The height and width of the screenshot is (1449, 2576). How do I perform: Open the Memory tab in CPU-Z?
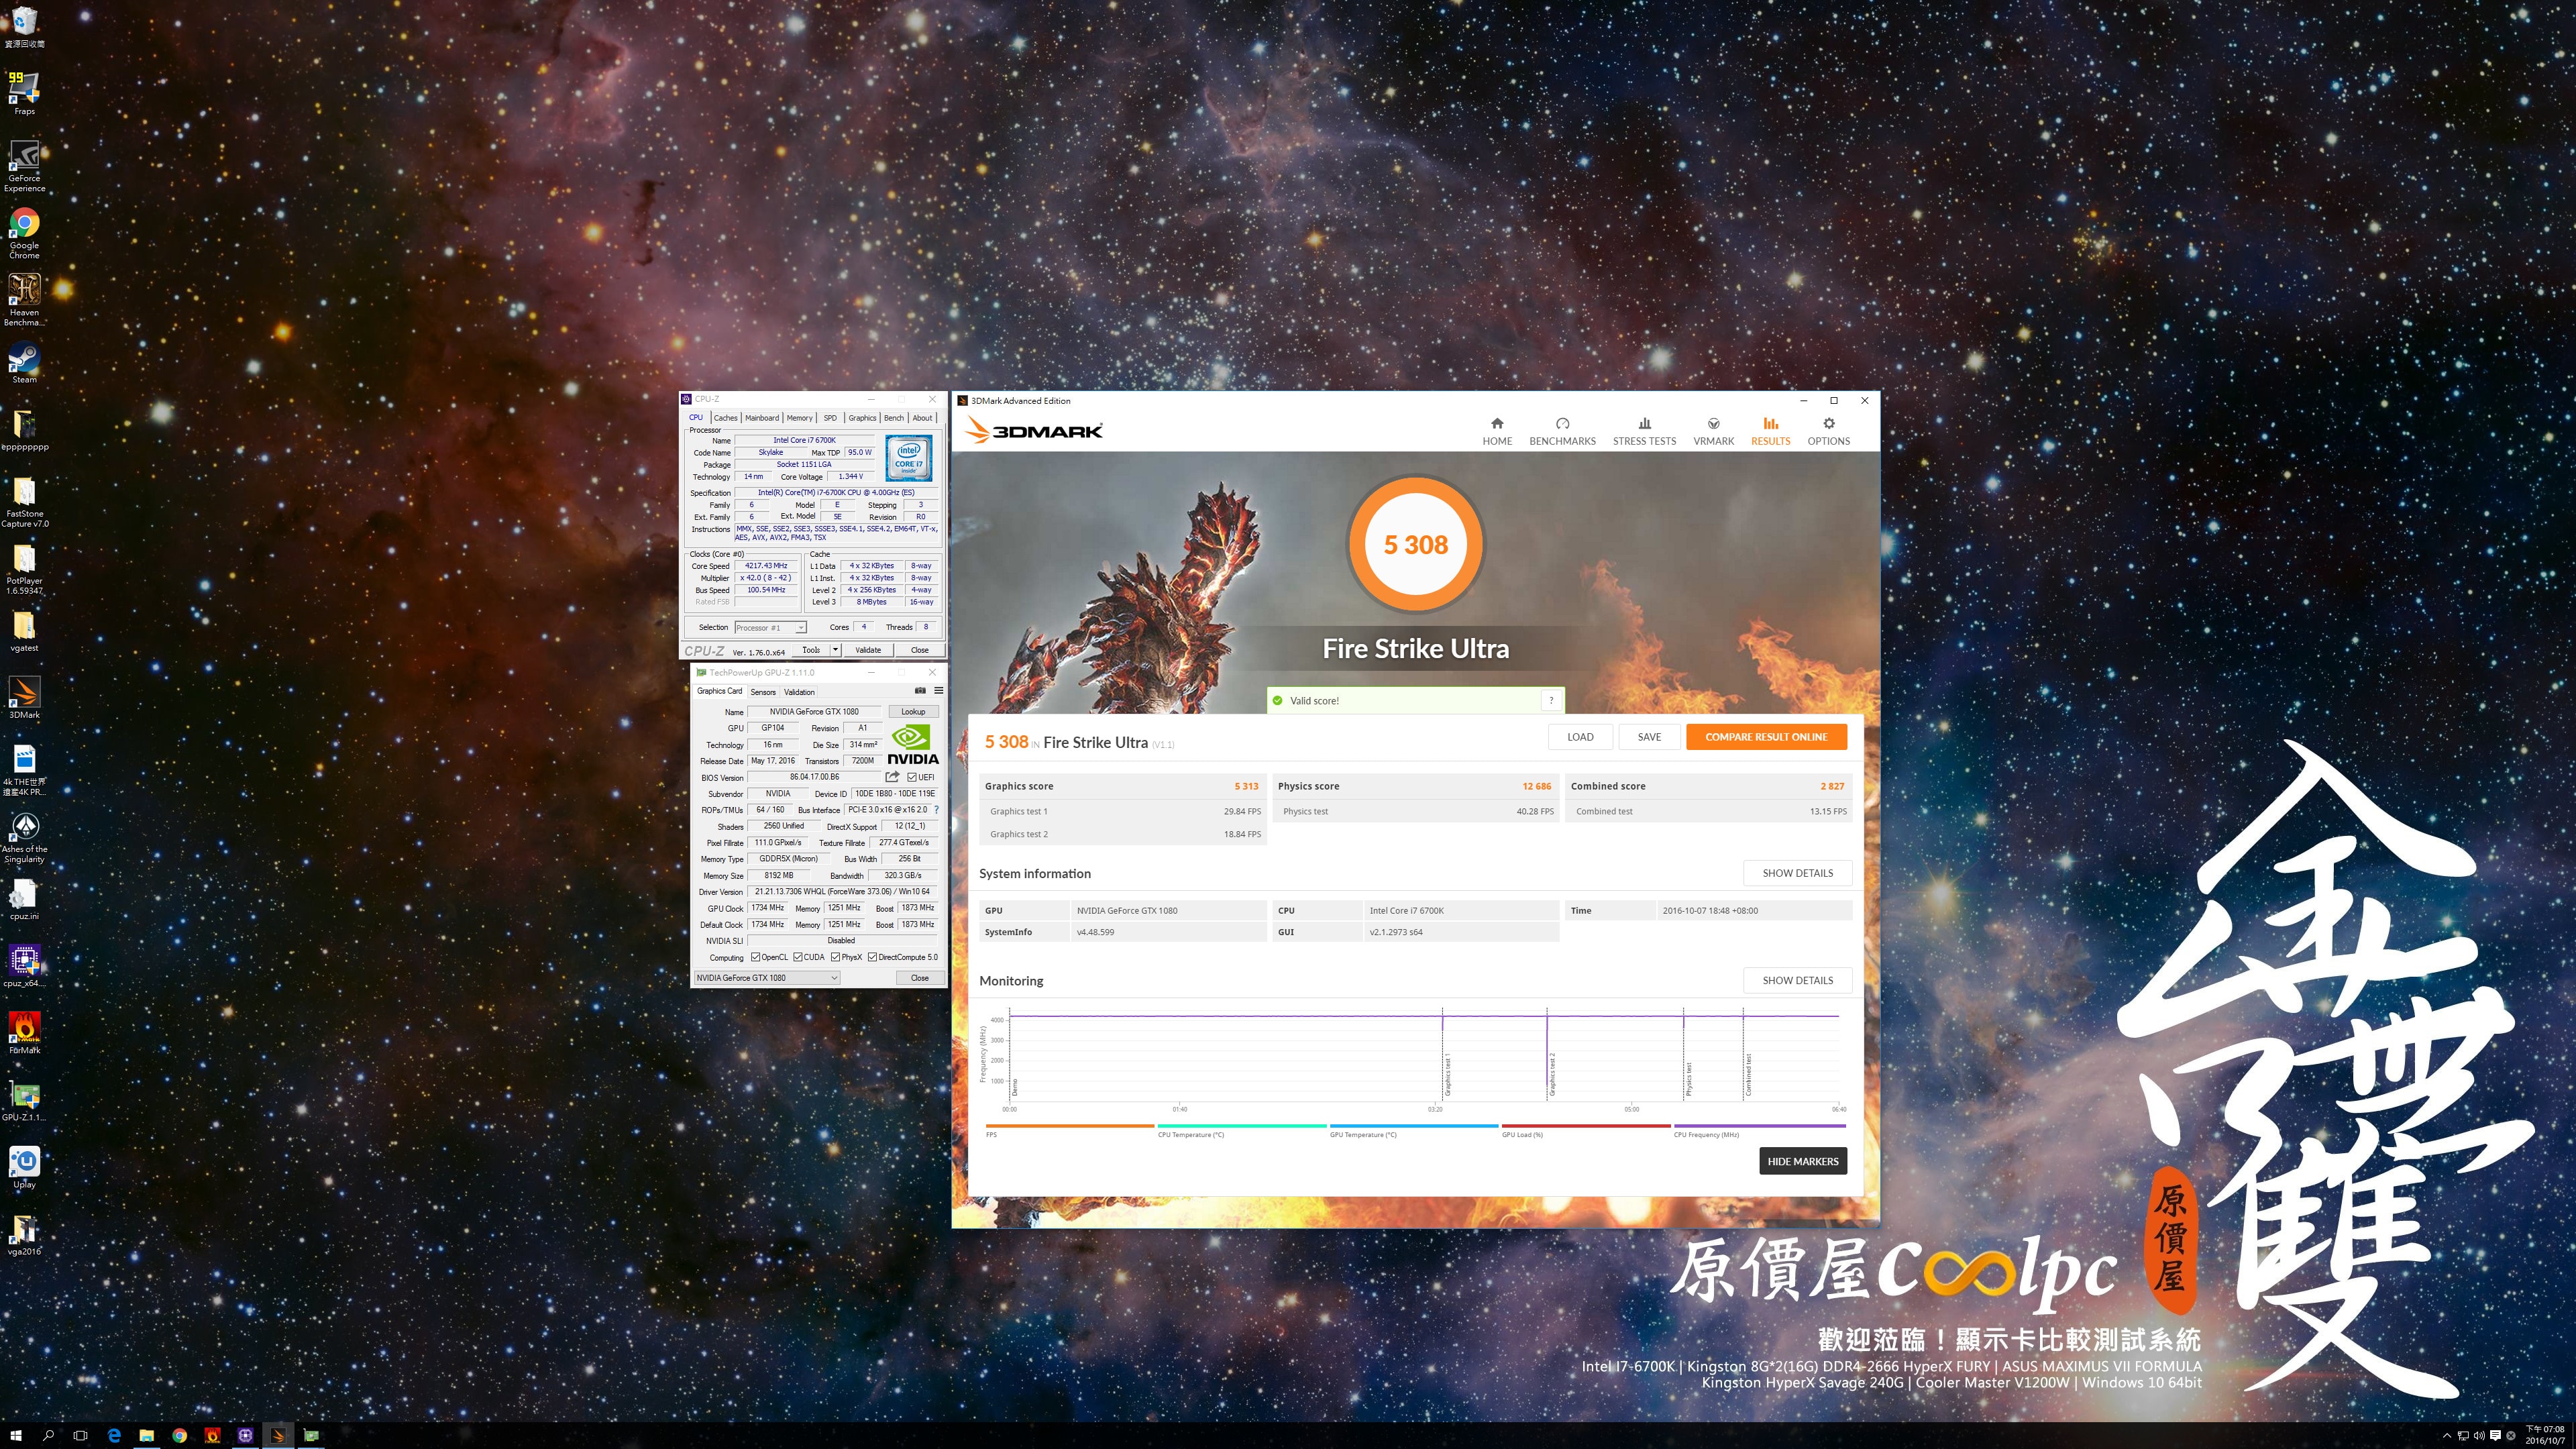pyautogui.click(x=799, y=418)
